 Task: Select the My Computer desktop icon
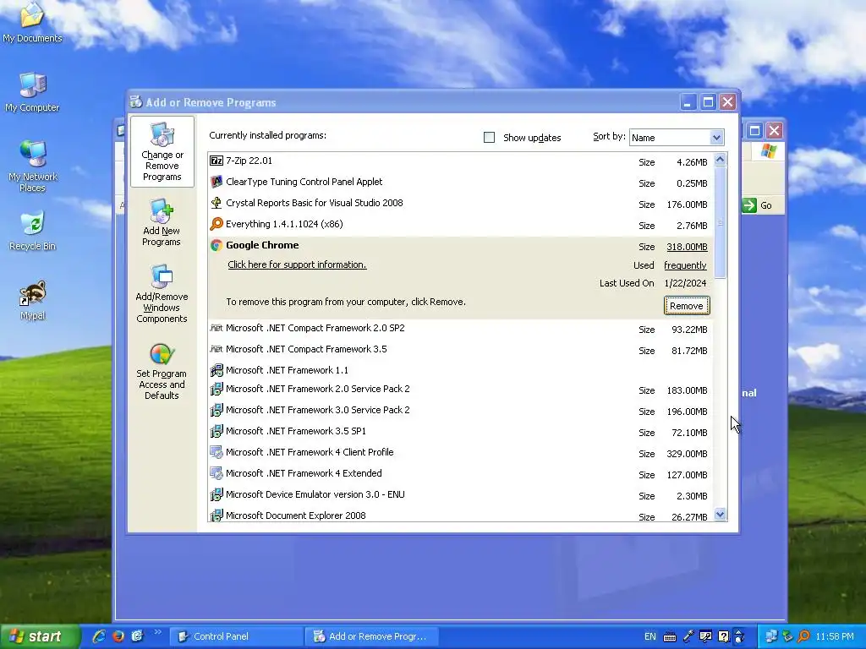coord(32,91)
